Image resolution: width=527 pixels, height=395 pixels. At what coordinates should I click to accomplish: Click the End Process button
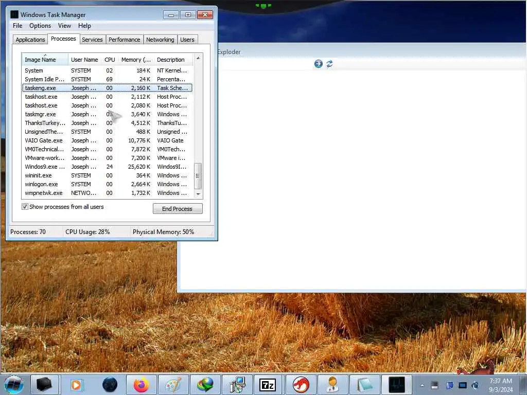pos(178,209)
